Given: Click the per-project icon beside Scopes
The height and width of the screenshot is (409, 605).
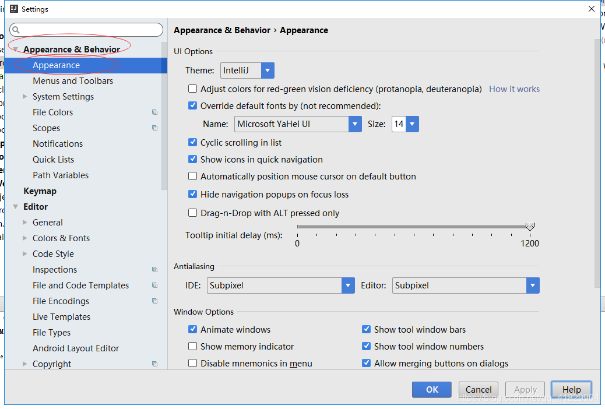Looking at the screenshot, I should pyautogui.click(x=154, y=128).
